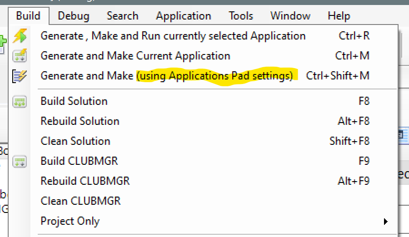
Task: Open the Window menu
Action: tap(289, 16)
